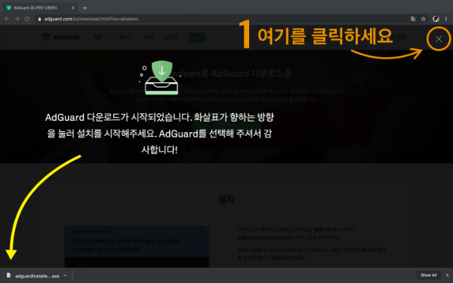Click the ADGUARD logo in the header
Viewport: 453px width, 283px height.
(61, 37)
